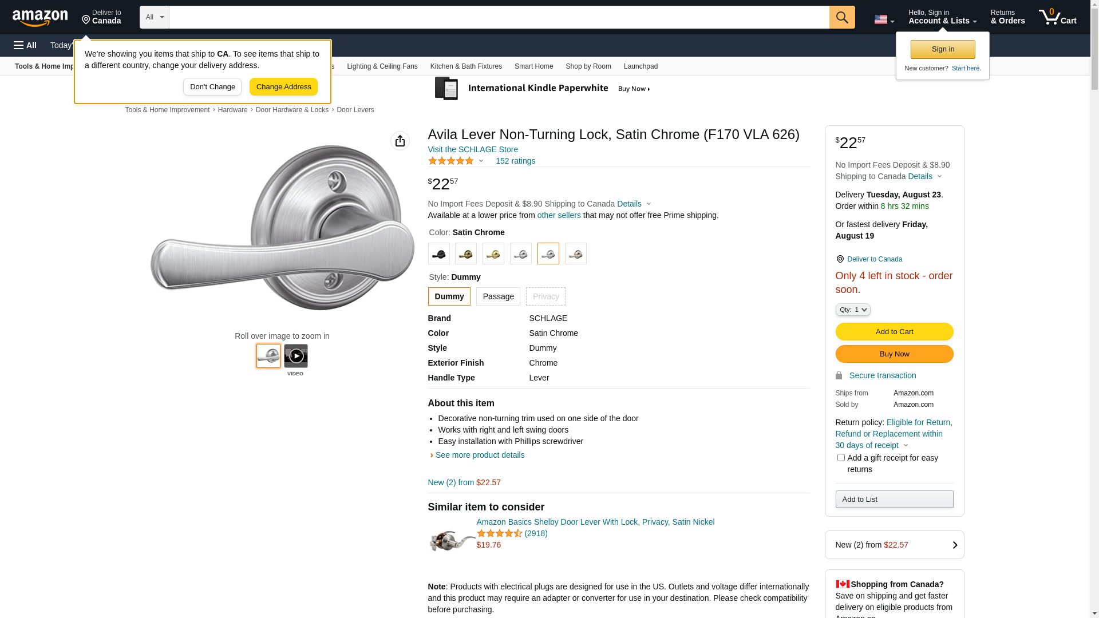
Task: Open Kitchen & Bath Fixtures menu
Action: point(466,66)
